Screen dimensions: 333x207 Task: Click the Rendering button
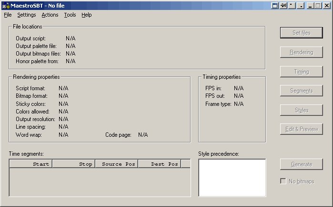coord(302,52)
